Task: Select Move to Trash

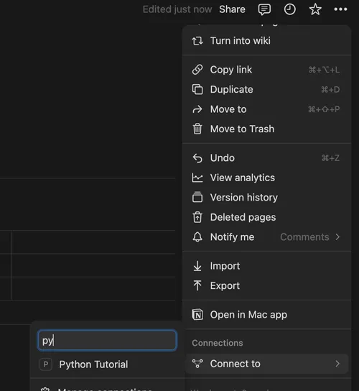Action: (x=266, y=129)
